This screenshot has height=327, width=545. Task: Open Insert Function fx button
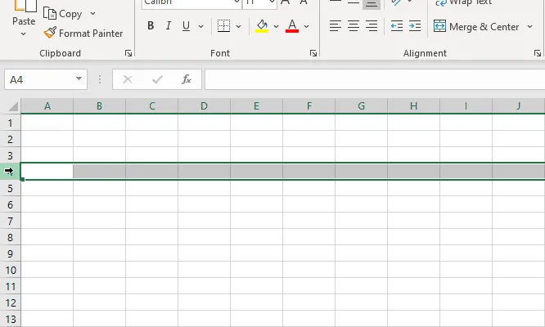pos(187,79)
